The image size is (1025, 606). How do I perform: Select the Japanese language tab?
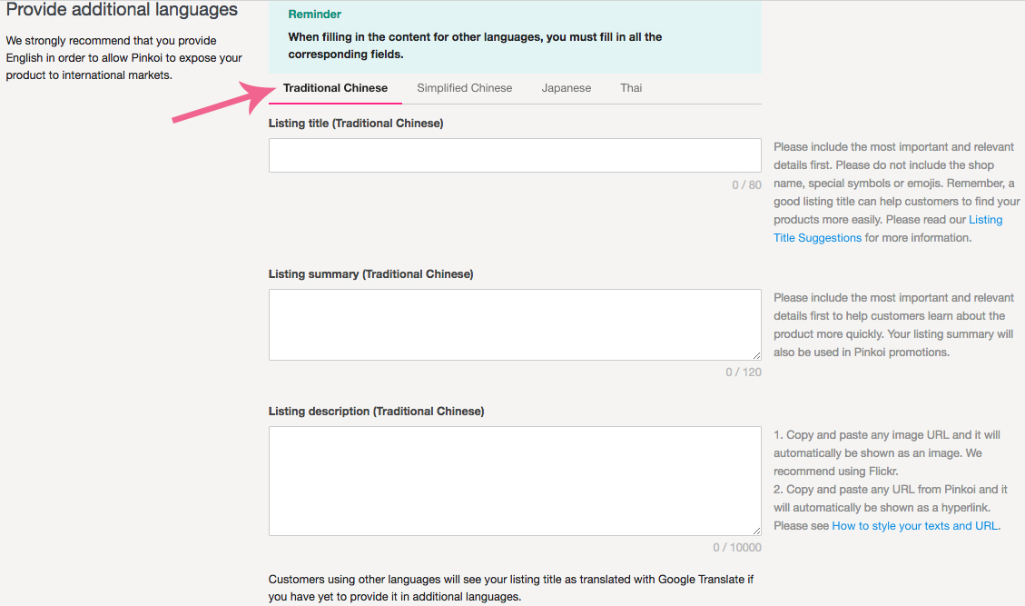[x=566, y=88]
